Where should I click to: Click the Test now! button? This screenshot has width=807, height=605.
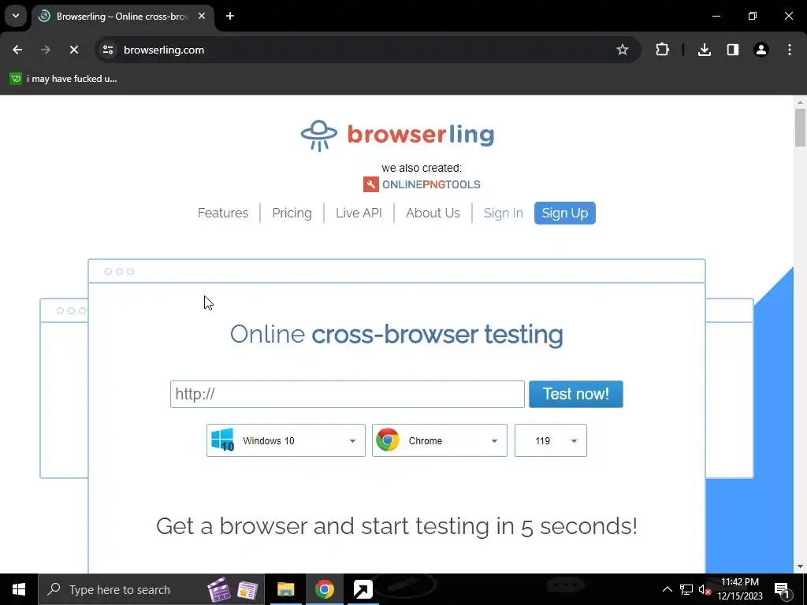[576, 394]
